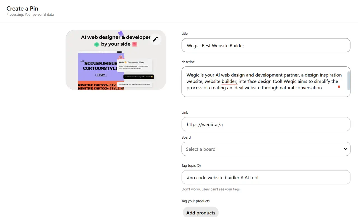Click inside the describe text area

[x=266, y=82]
